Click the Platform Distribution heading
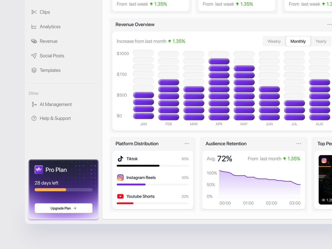Screen dimensions: 332x249 pyautogui.click(x=137, y=144)
